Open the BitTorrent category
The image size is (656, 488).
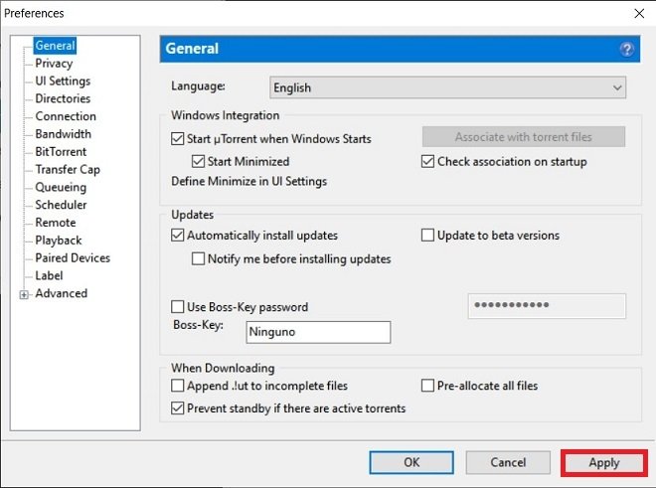(61, 151)
